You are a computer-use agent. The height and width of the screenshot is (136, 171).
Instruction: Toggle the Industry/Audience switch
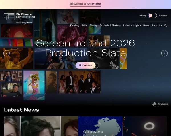click(x=152, y=16)
